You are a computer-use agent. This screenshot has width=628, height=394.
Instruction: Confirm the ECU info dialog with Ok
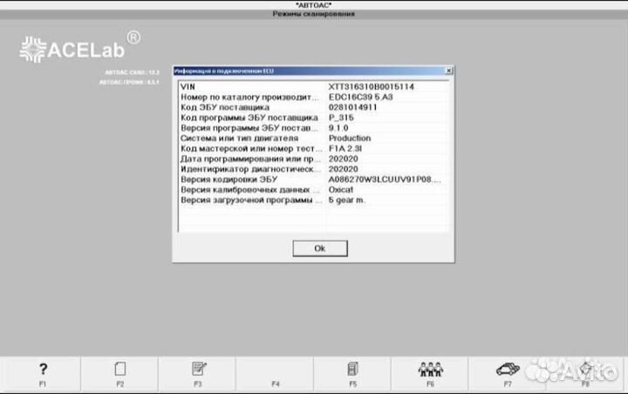pyautogui.click(x=319, y=248)
